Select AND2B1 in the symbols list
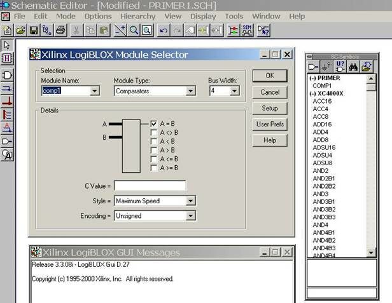392x303 pixels. tap(324, 178)
